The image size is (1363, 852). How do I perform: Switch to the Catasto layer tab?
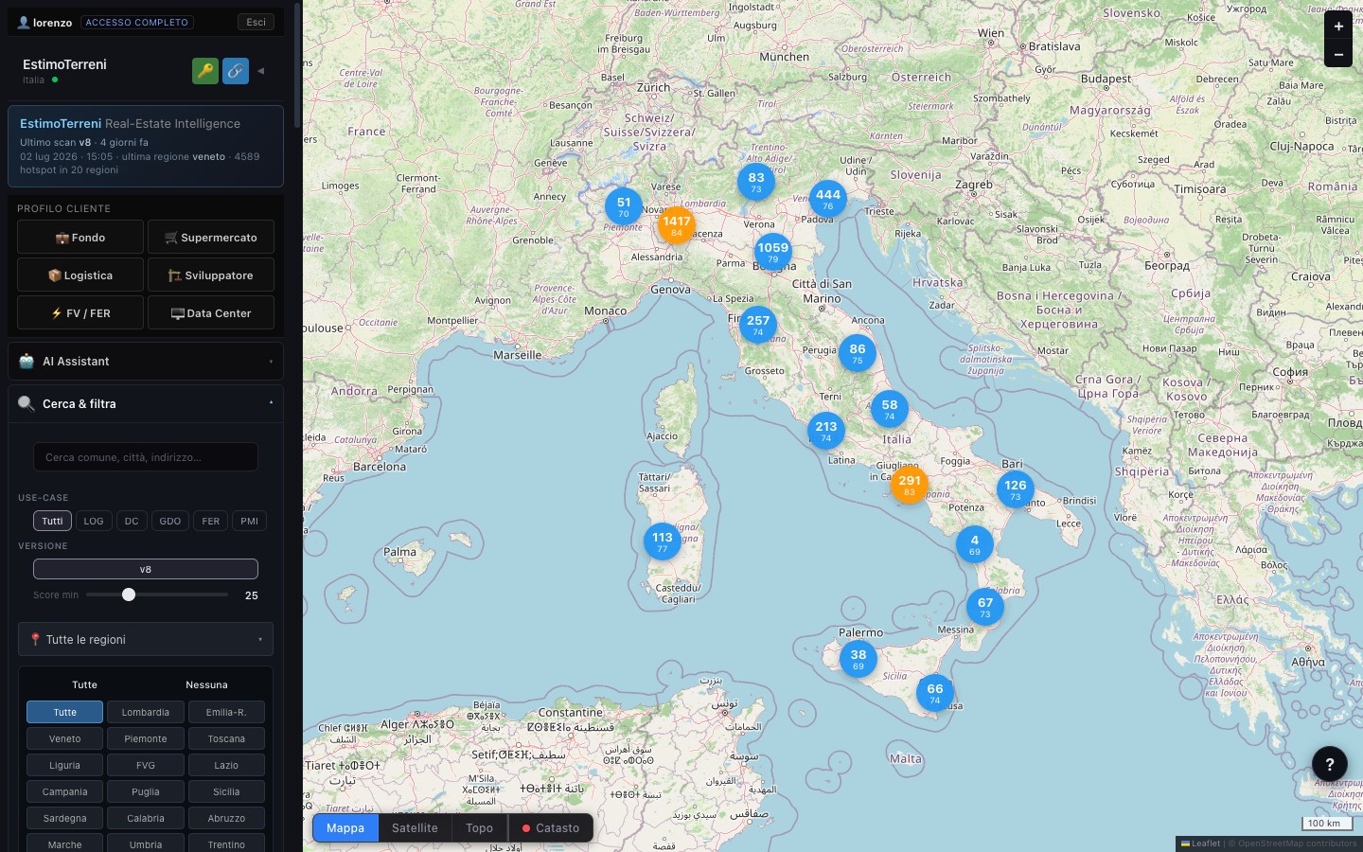pyautogui.click(x=551, y=827)
